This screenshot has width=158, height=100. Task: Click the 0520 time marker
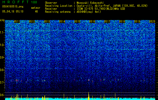[x=152, y=21]
